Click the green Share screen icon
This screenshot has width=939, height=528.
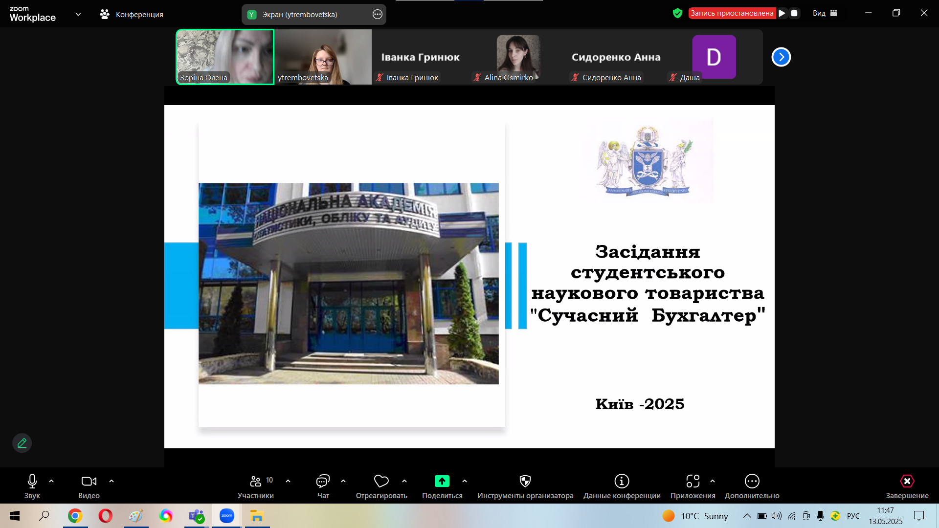click(x=442, y=482)
